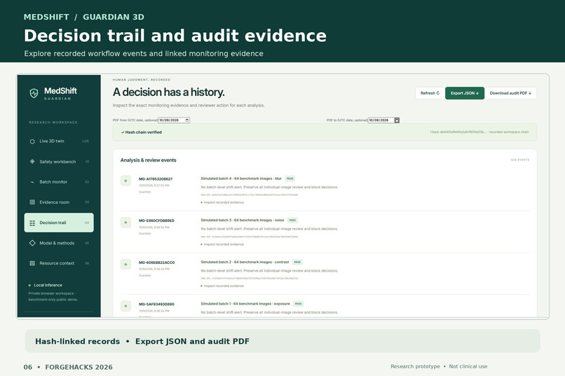Open Inspect recorded evidence for noise batch
The width and height of the screenshot is (565, 376).
point(222,244)
